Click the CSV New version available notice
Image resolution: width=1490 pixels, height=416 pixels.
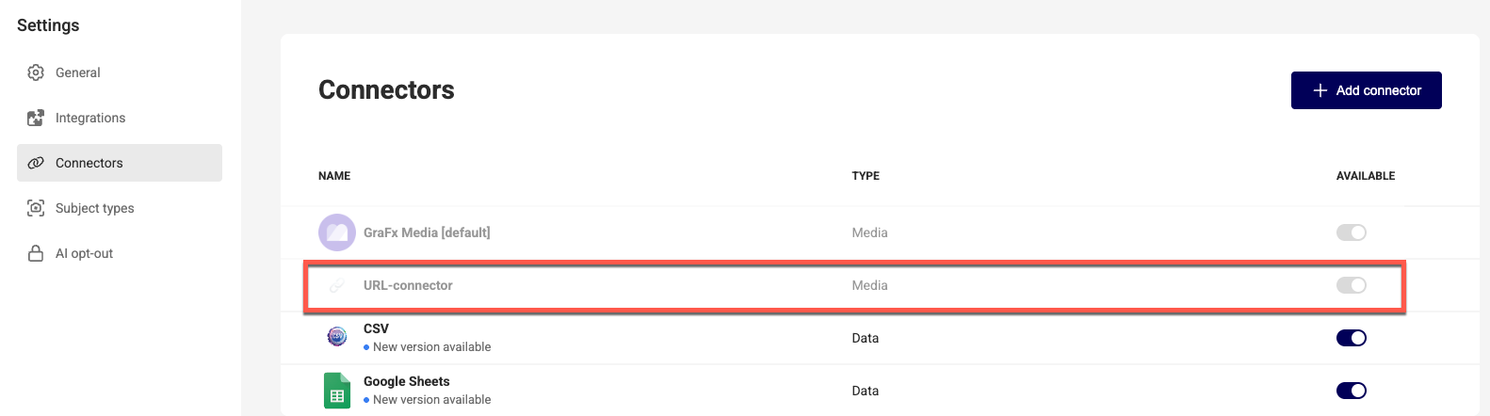click(428, 347)
